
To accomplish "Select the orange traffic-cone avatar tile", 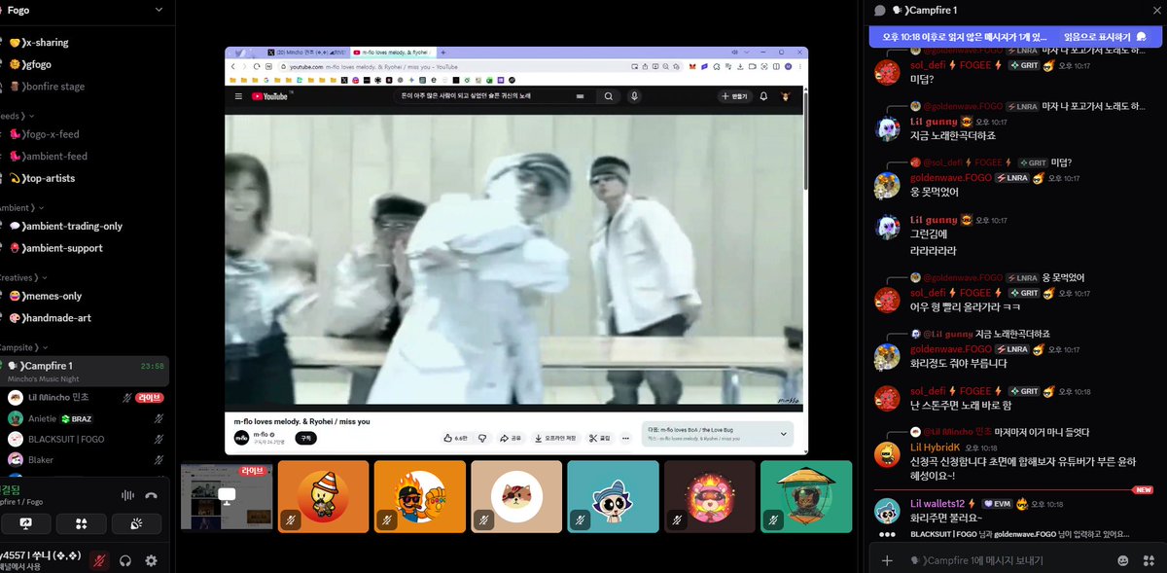I will coord(323,496).
